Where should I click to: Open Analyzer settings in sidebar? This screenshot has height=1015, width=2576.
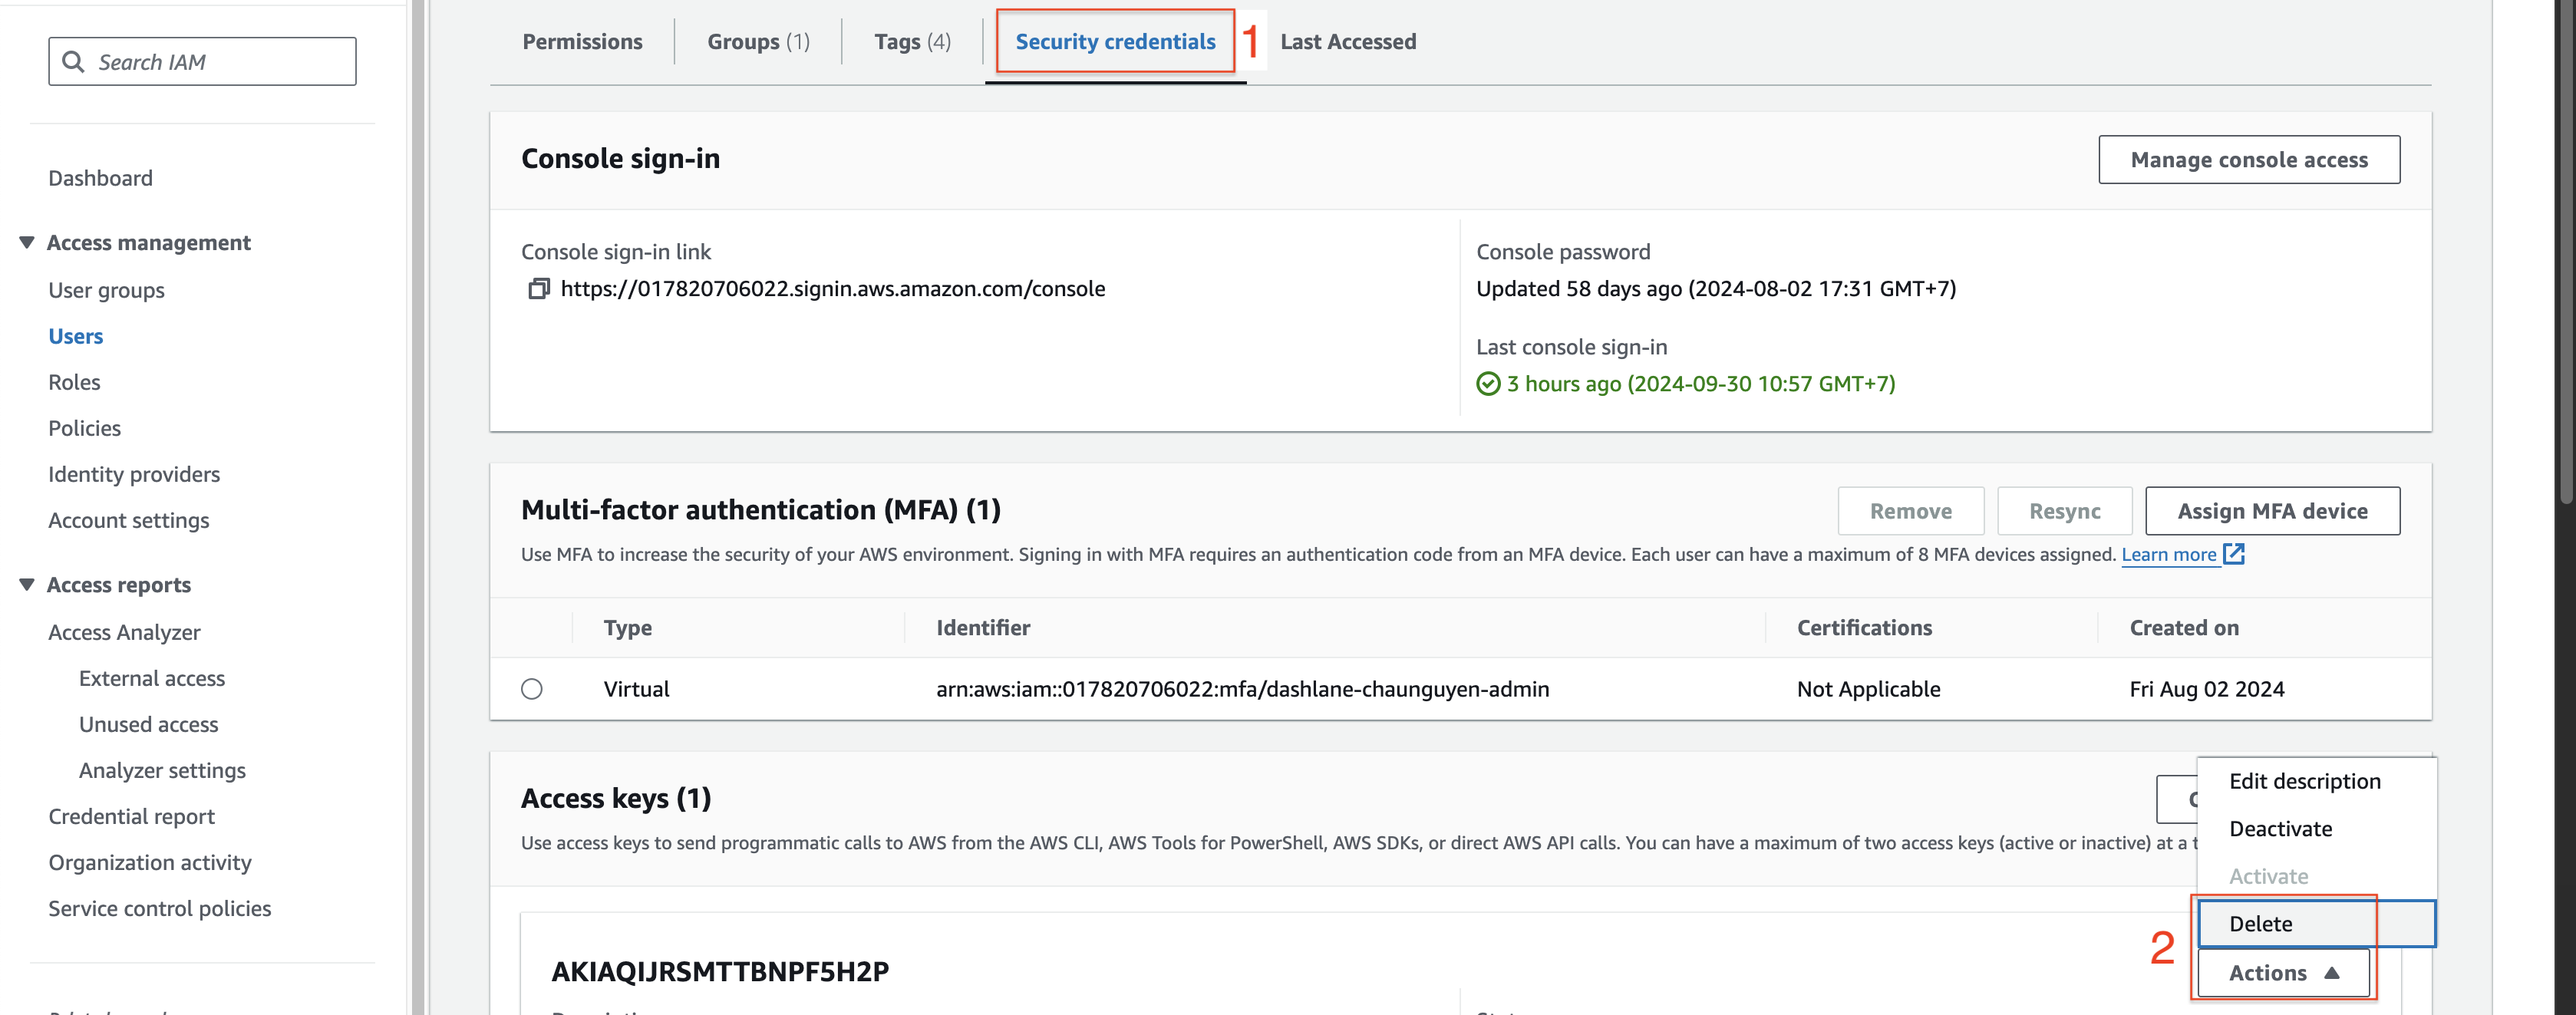coord(162,770)
